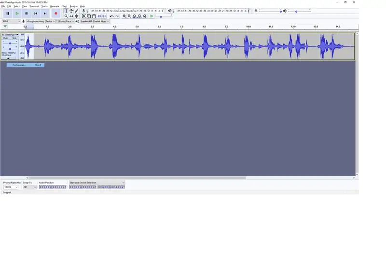The height and width of the screenshot is (253, 386).
Task: Click the Zoom Toggle icon
Action: (x=145, y=16)
